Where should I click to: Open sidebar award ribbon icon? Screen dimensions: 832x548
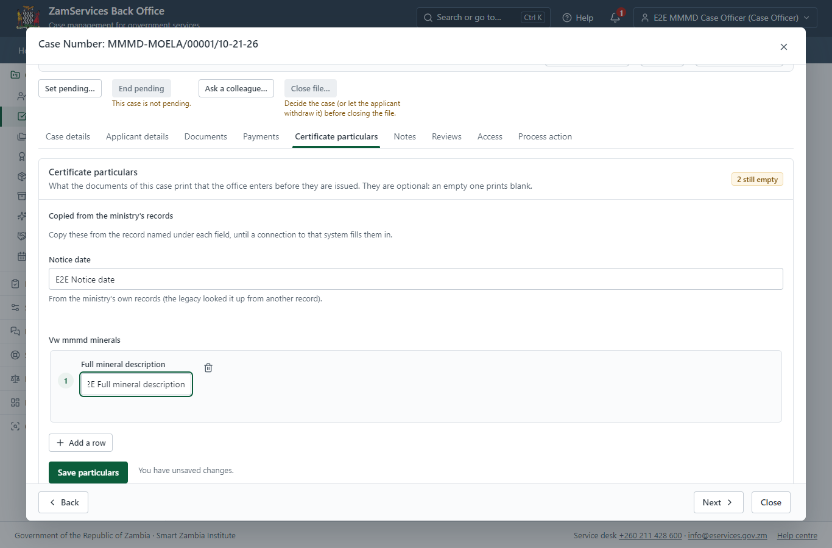[x=22, y=156]
